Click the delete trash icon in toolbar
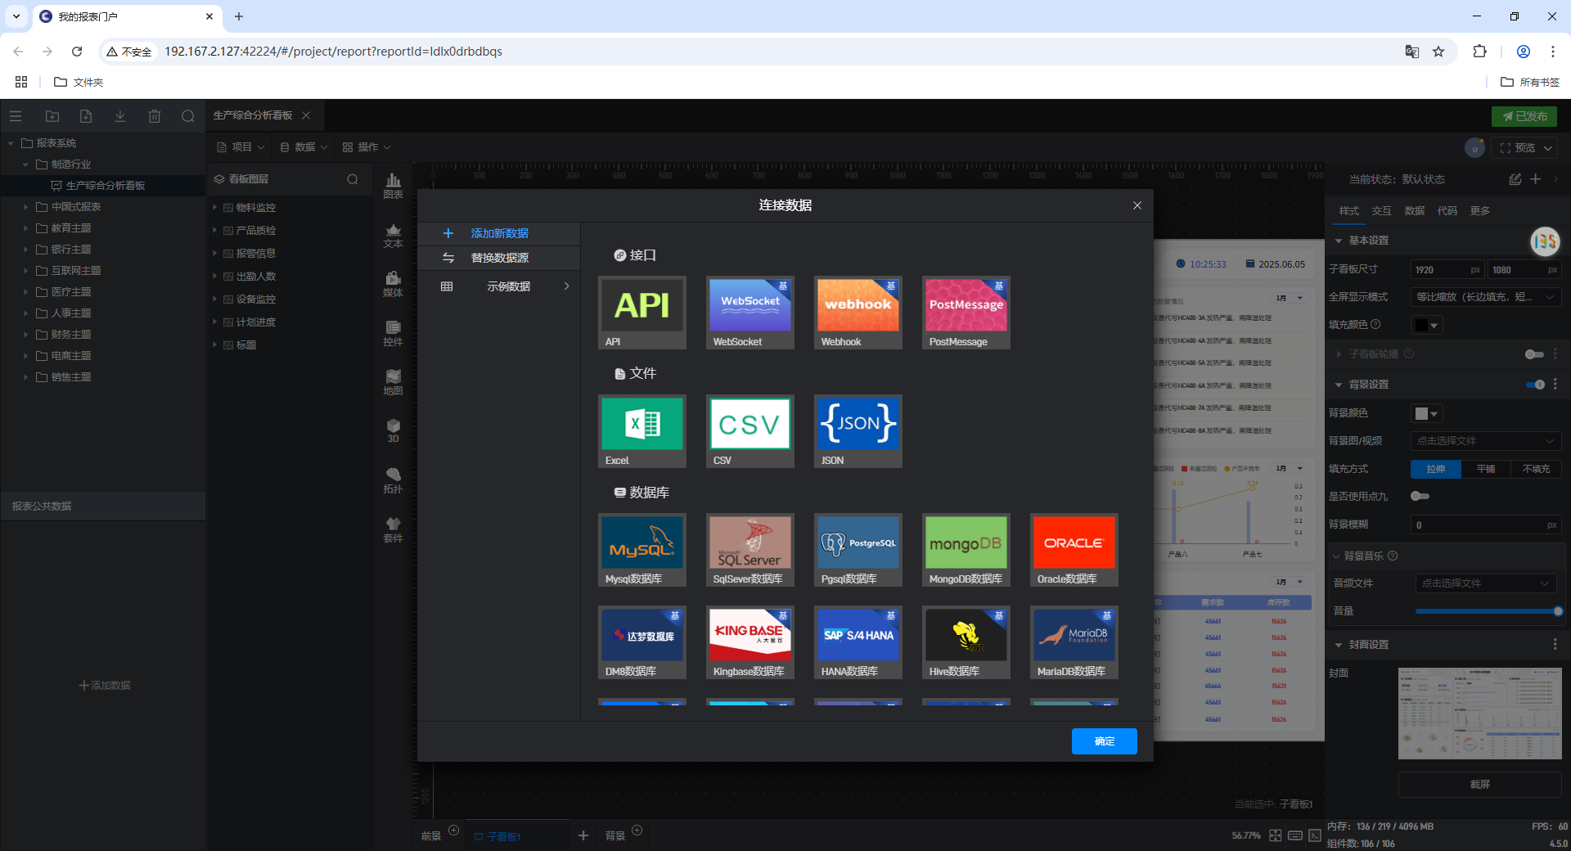The width and height of the screenshot is (1571, 851). [x=155, y=116]
